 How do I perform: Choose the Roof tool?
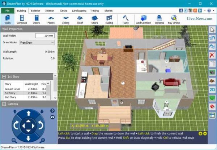(80, 19)
